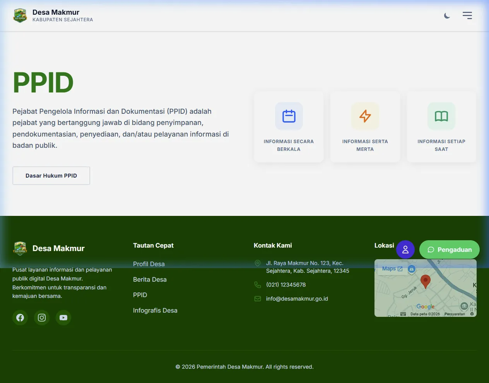
Task: Click the lightning bolt Informasi Serta Merta icon
Action: (365, 116)
